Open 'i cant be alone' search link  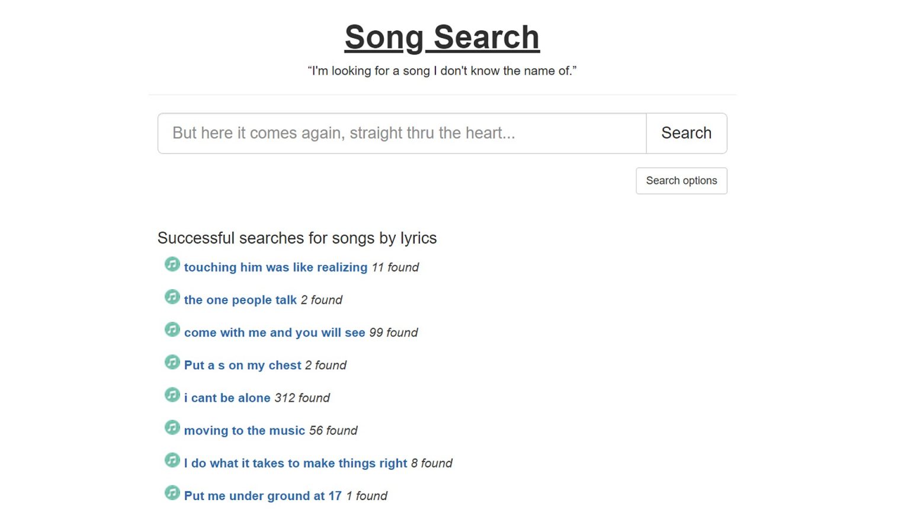click(227, 398)
